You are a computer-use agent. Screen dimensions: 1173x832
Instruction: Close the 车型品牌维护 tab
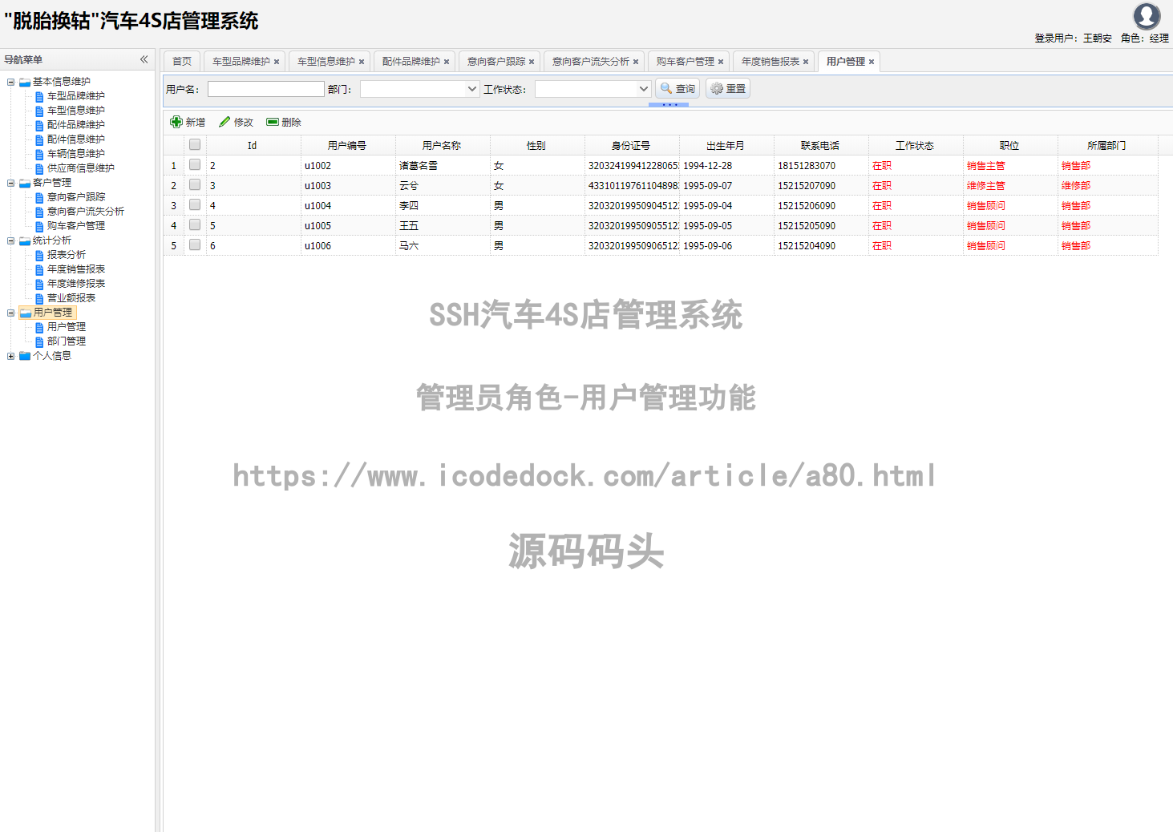[x=277, y=62]
